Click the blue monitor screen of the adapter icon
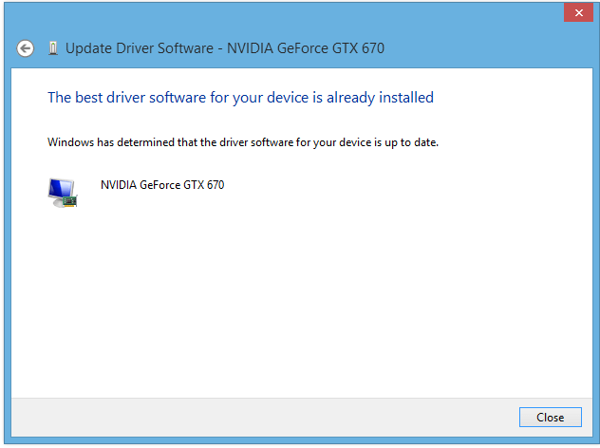 [x=61, y=188]
